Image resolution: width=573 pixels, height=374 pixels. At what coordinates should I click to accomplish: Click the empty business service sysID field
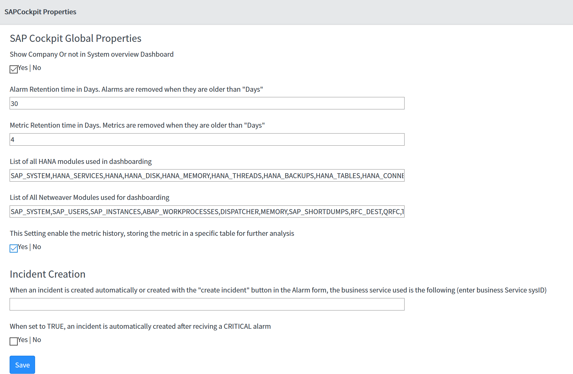click(x=207, y=304)
